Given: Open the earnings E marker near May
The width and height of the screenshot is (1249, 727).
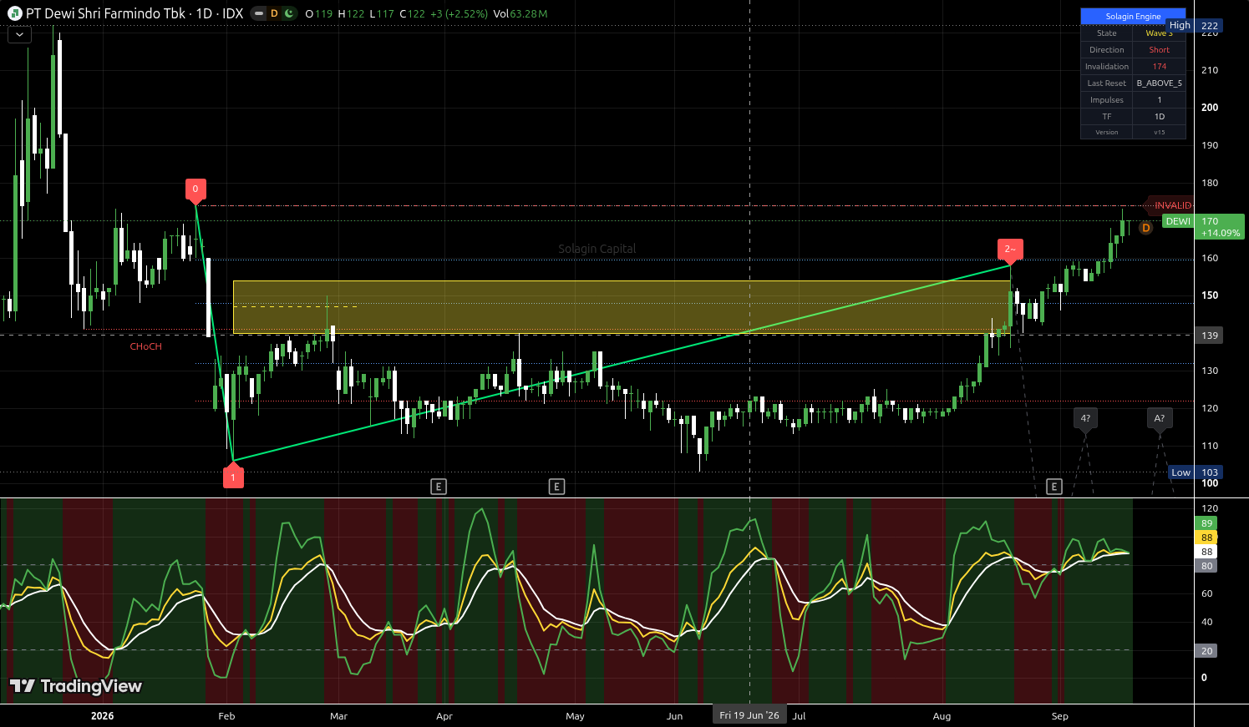Looking at the screenshot, I should point(556,487).
